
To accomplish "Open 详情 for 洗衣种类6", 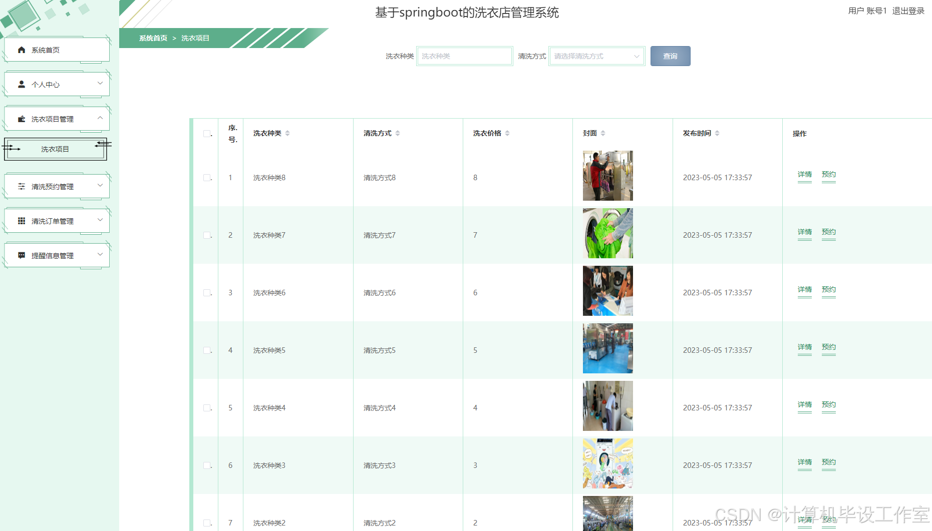I will coord(805,290).
